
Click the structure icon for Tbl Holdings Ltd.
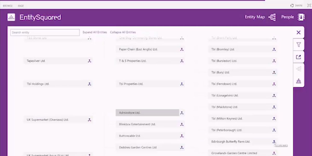pyautogui.click(x=89, y=84)
